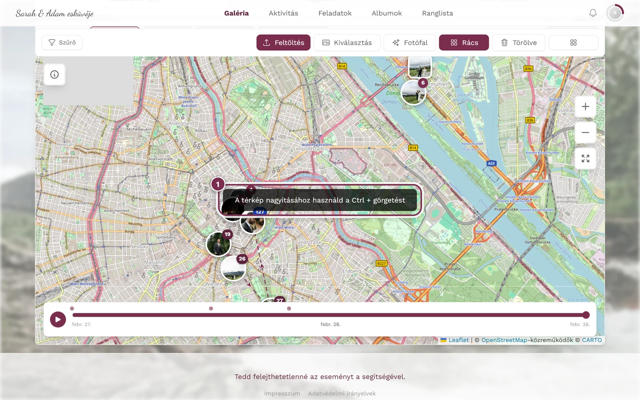Zoom in on the map

(585, 107)
